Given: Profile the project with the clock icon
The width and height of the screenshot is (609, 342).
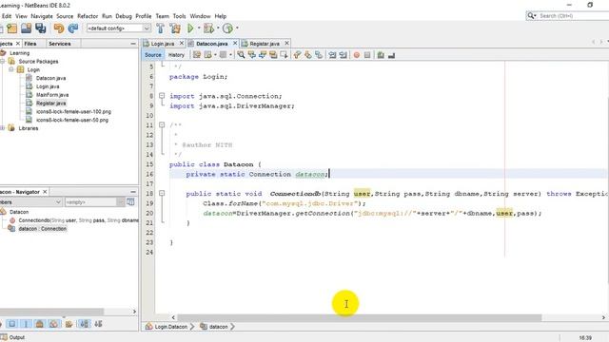Looking at the screenshot, I should pos(228,28).
